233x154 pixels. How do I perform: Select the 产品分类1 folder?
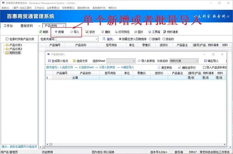(x=14, y=45)
